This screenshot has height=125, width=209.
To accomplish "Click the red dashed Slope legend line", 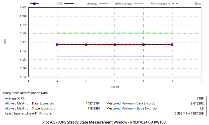I will (x=173, y=4).
